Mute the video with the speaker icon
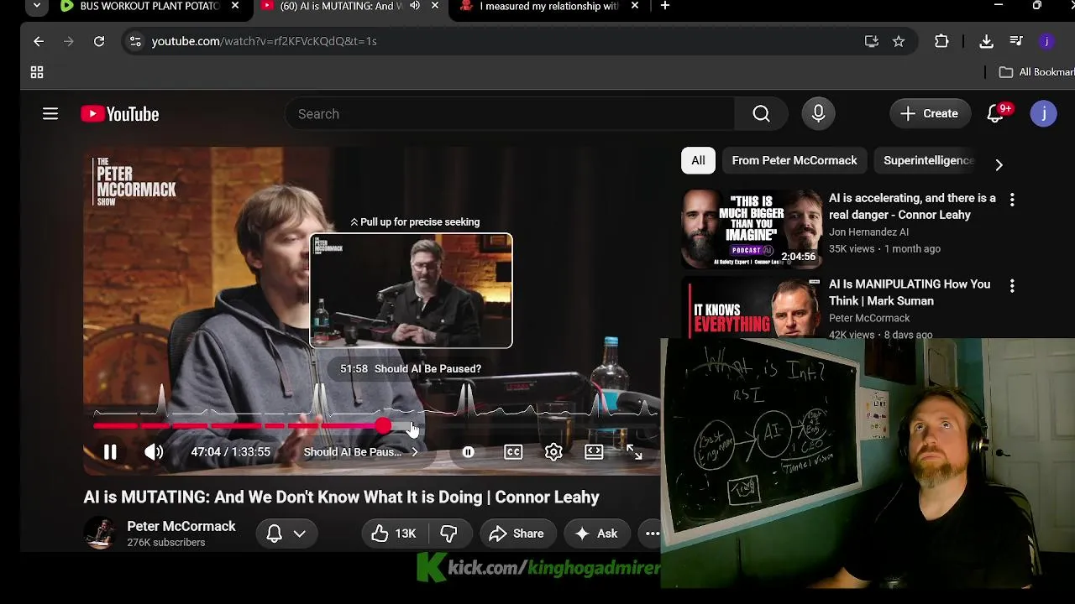 pyautogui.click(x=154, y=452)
